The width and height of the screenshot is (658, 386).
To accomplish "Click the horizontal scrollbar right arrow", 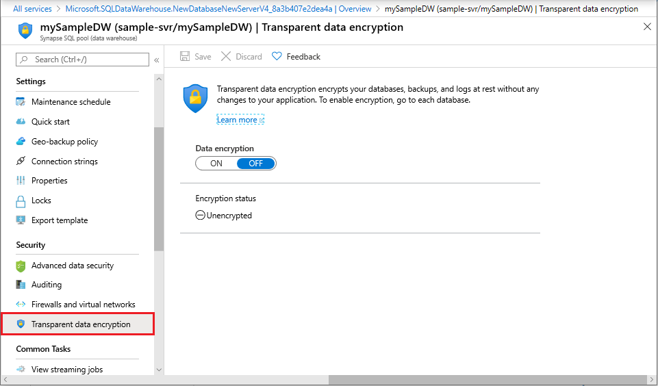I will [x=651, y=380].
